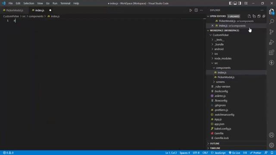Viewport: 276px width, 155px height.
Task: Expand the Outline section
Action: tap(208, 143)
